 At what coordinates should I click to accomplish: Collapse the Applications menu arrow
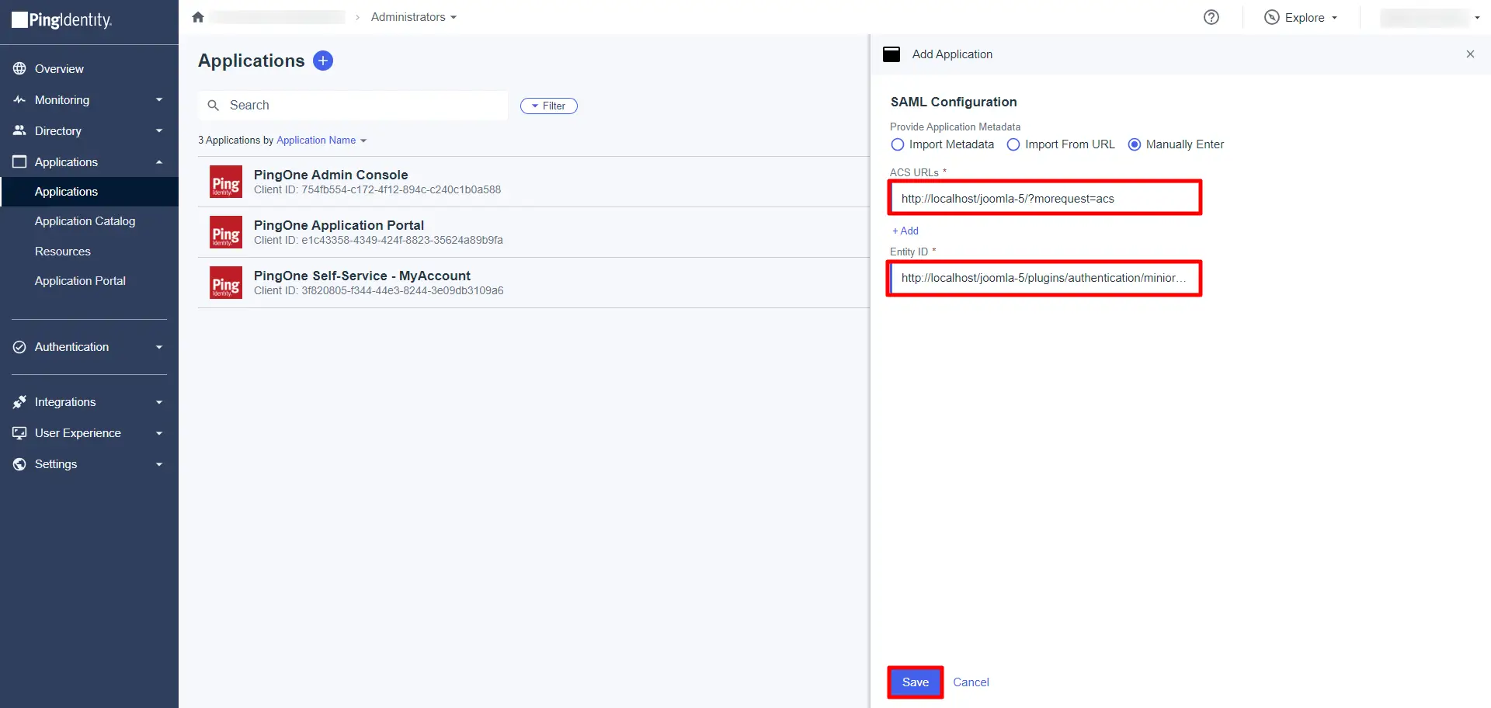[x=159, y=161]
